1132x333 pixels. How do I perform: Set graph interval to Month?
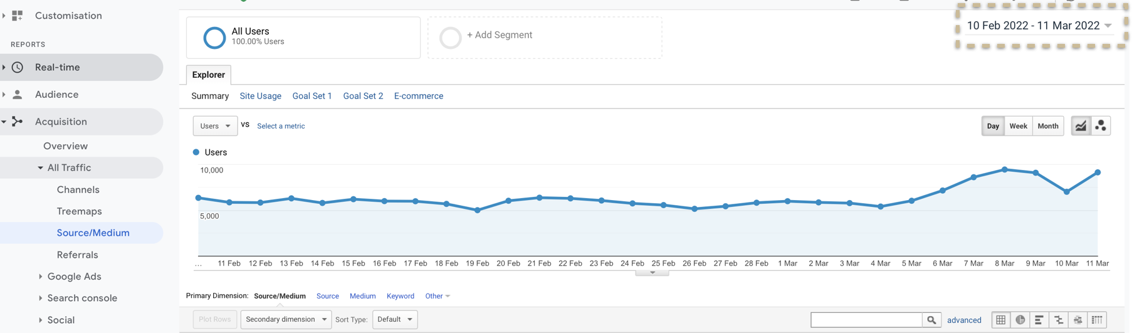1047,126
